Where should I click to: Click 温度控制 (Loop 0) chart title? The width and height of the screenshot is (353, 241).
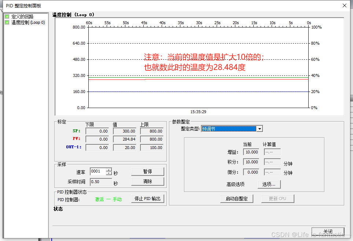pyautogui.click(x=73, y=15)
